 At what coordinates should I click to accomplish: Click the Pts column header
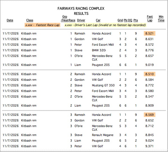pyautogui.click(x=136, y=20)
